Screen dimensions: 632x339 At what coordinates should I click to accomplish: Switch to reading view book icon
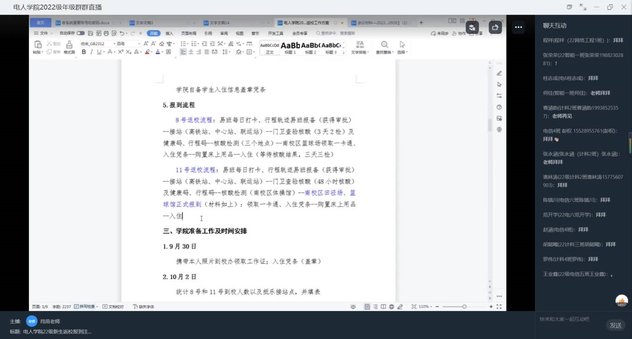click(x=383, y=306)
